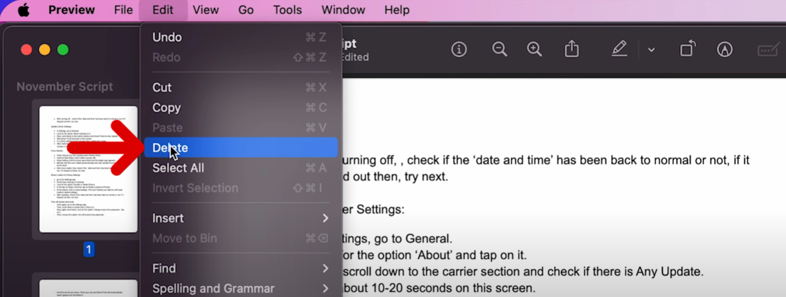Choose Select All from Edit menu
The image size is (786, 297).
click(240, 168)
